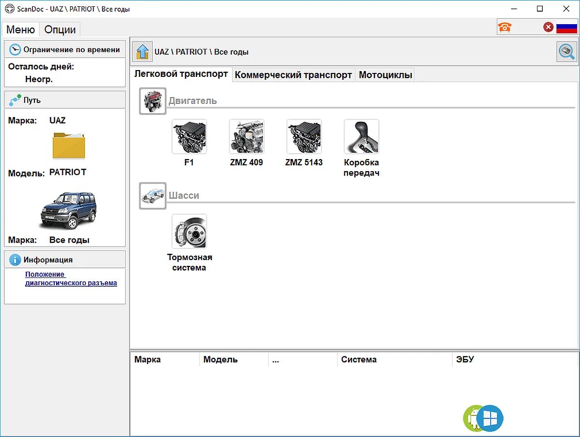The image size is (580, 437).
Task: Click the Информация panel info icon
Action: pos(15,260)
